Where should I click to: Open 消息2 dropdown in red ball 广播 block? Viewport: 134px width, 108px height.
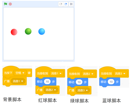tap(51, 90)
